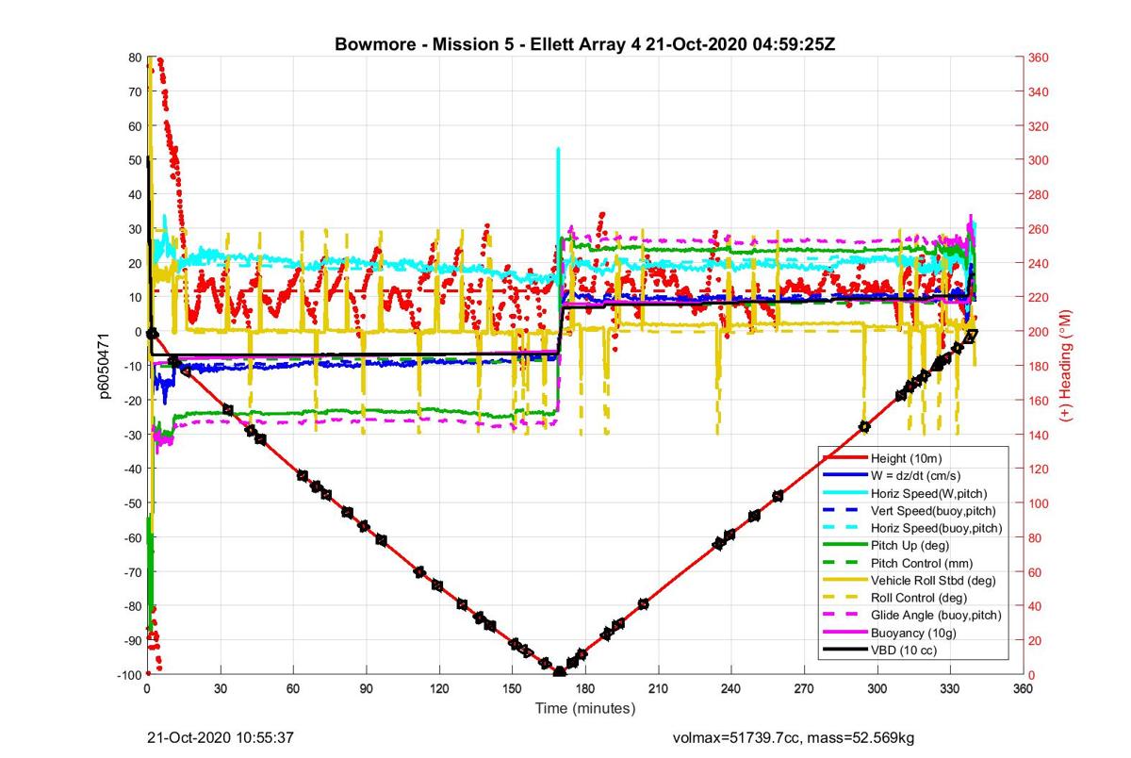Click the 100 tick on the Heading axis

(1039, 503)
